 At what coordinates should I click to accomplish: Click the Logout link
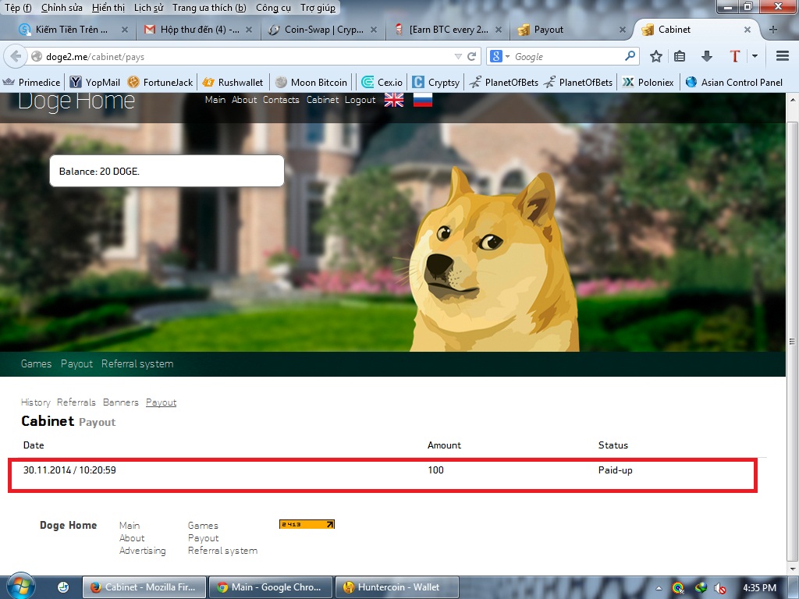click(x=360, y=100)
